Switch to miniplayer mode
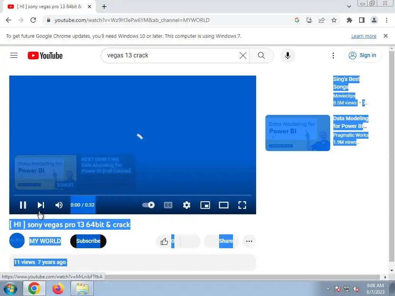Screen dimensions: 395x296 tap(205, 205)
